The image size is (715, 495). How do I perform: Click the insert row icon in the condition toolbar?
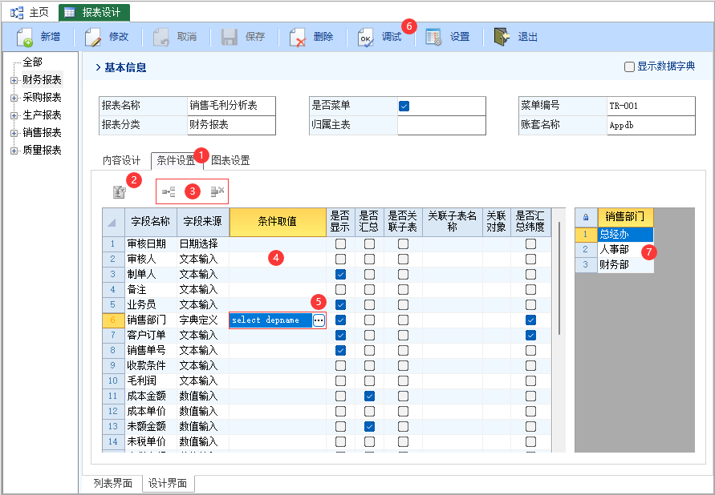[x=169, y=192]
